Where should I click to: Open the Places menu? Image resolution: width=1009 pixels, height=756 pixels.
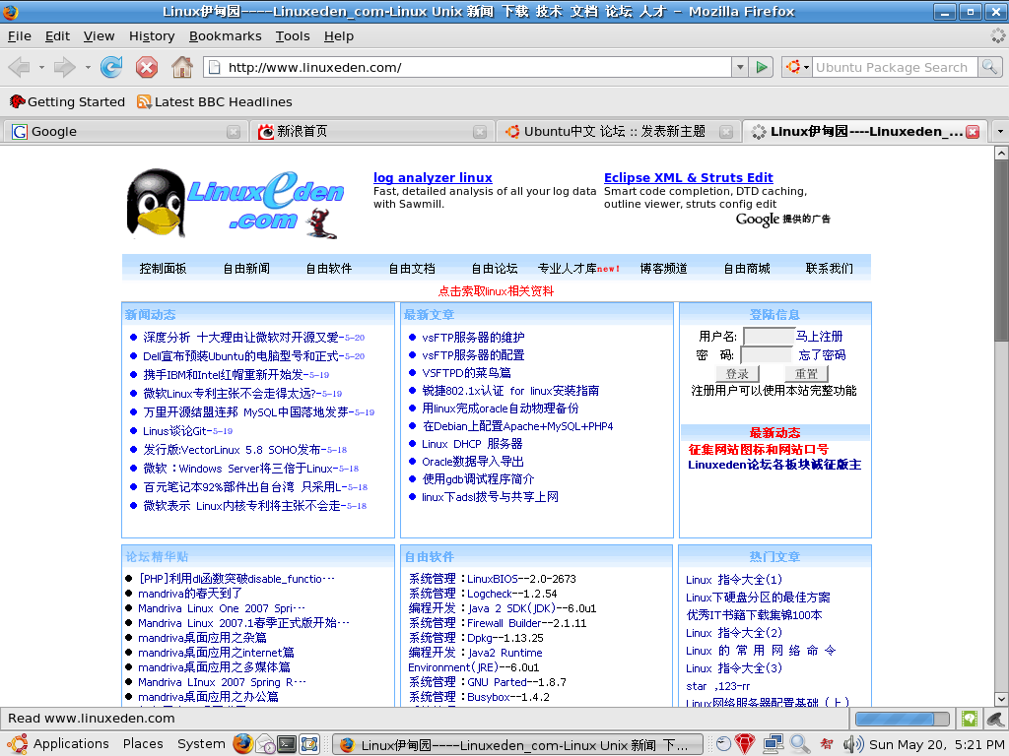point(143,744)
